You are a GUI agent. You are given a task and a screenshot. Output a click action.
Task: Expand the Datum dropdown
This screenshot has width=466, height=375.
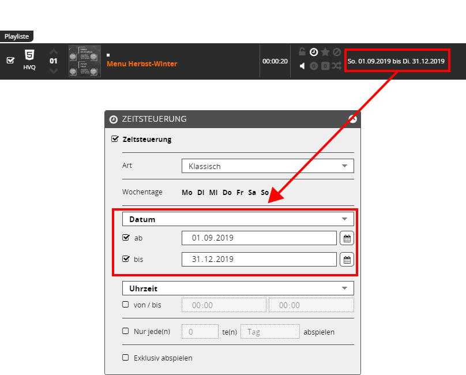(x=238, y=219)
